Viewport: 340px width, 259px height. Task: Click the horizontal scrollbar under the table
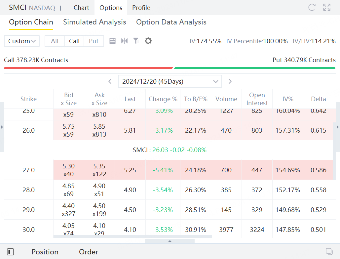132,237
